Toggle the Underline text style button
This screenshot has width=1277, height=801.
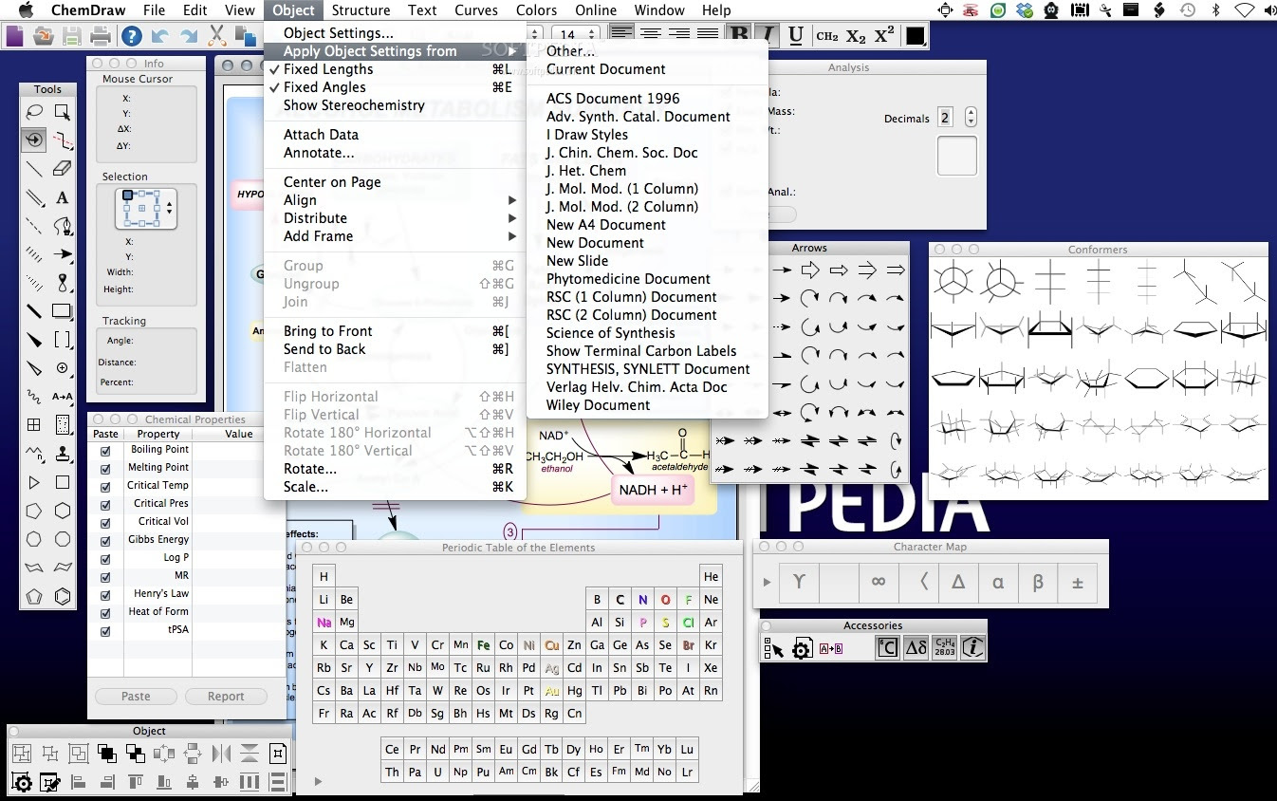tap(796, 36)
